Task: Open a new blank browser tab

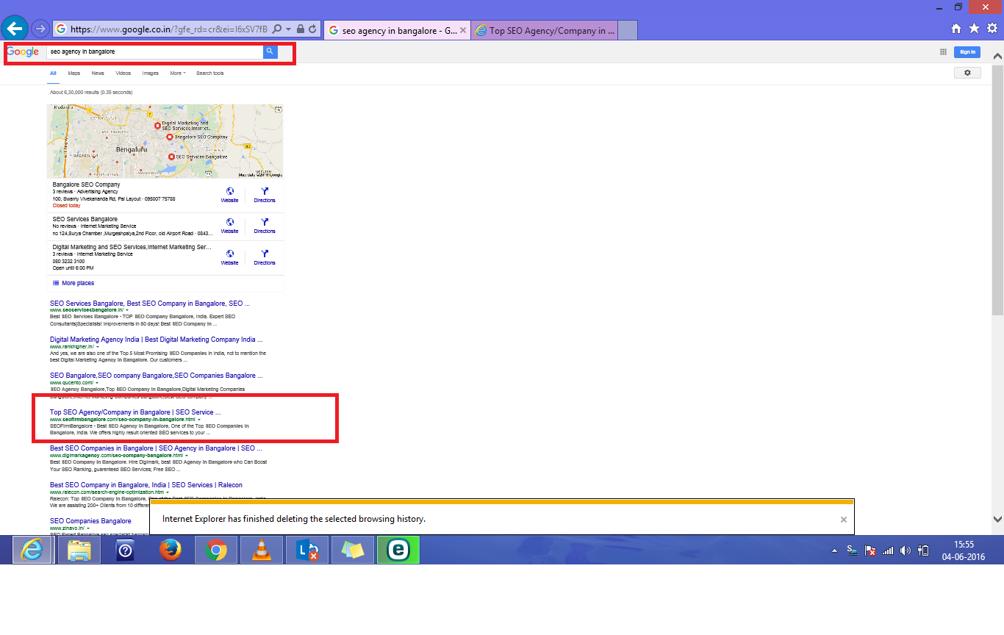Action: [x=627, y=30]
